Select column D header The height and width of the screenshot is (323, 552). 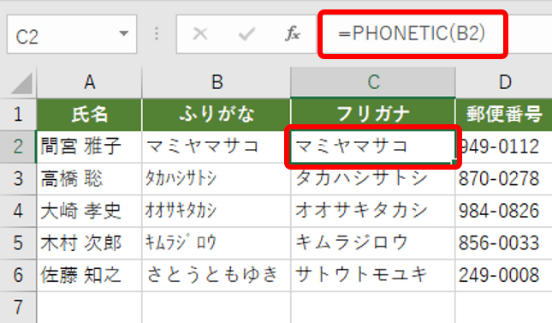(504, 82)
